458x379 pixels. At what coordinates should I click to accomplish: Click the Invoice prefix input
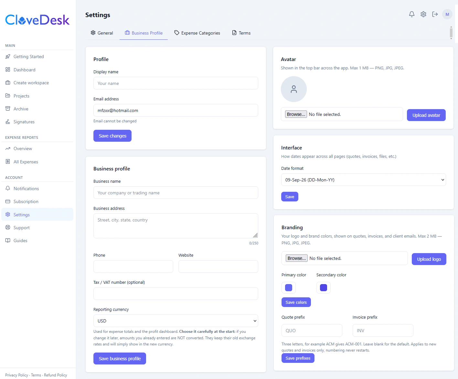point(383,331)
